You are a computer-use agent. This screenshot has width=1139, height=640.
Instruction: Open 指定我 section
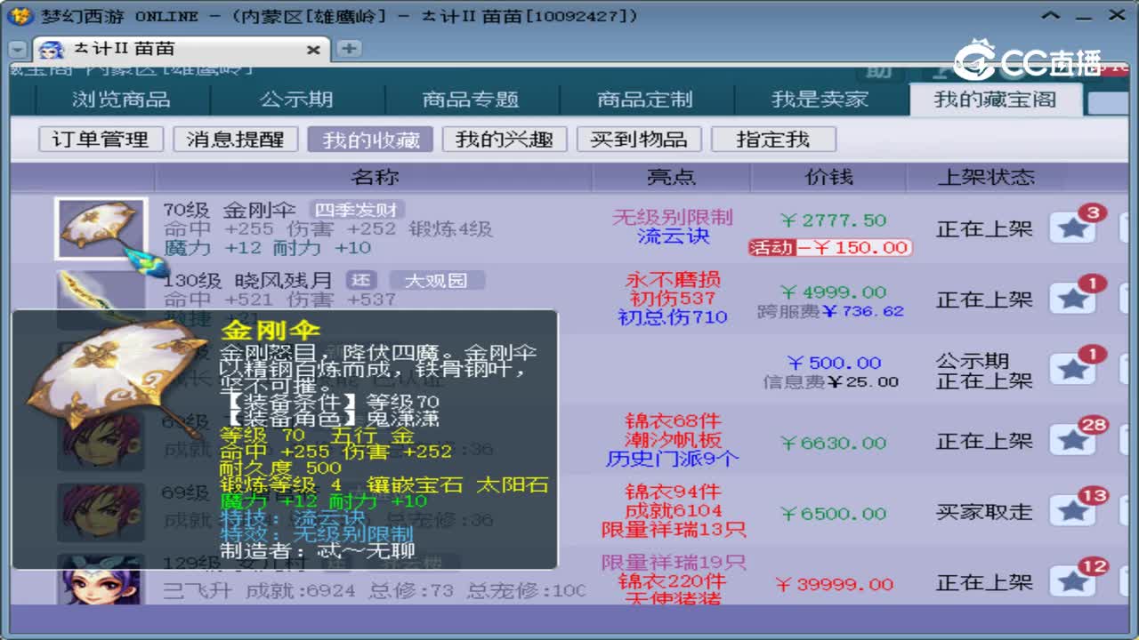click(773, 140)
